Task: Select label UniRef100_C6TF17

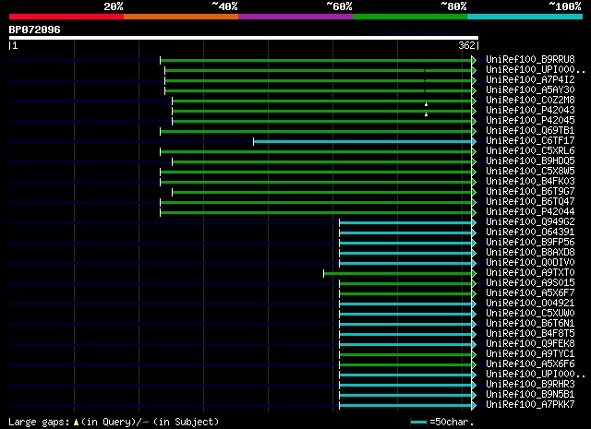Action: (530, 141)
